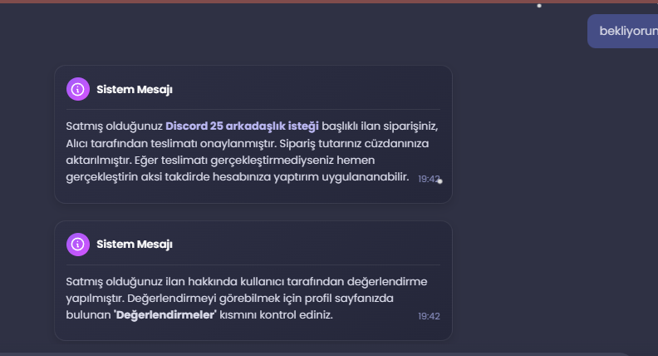Click the first Sistem Mesajı title
This screenshot has height=356, width=658.
(135, 90)
